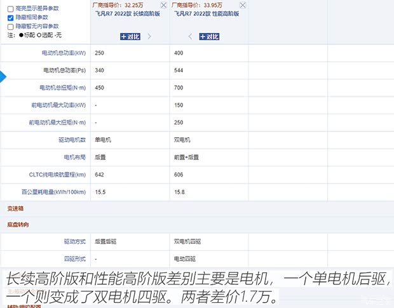The image size is (394, 308).
Task: Select the 四驱形式 parameter label
Action: [74, 259]
